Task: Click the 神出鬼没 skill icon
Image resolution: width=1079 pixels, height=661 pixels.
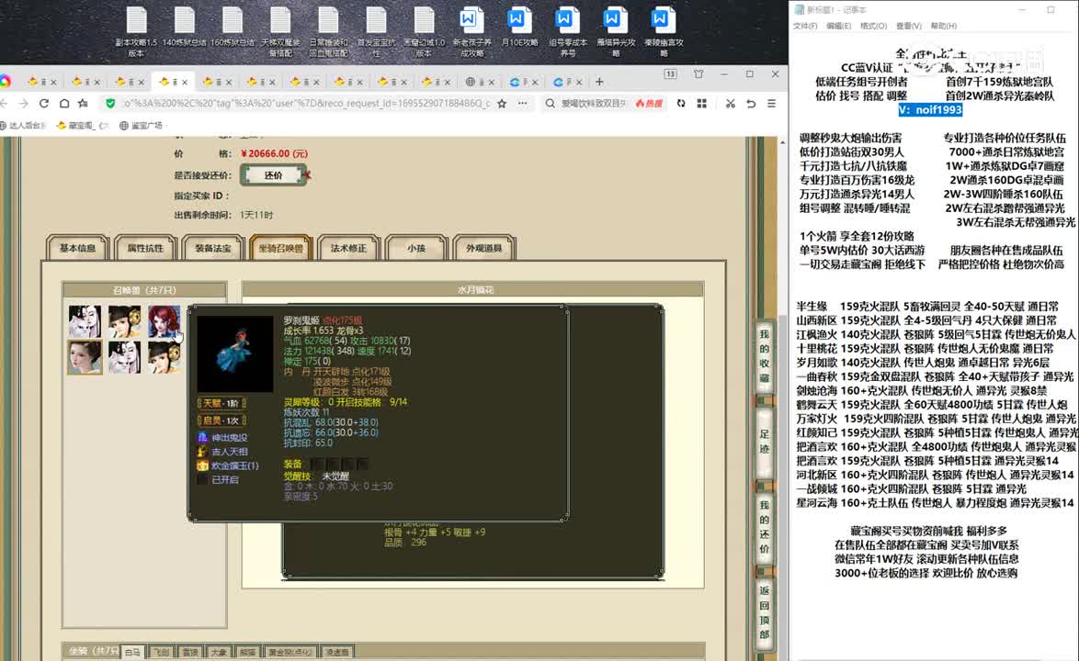Action: (x=202, y=437)
